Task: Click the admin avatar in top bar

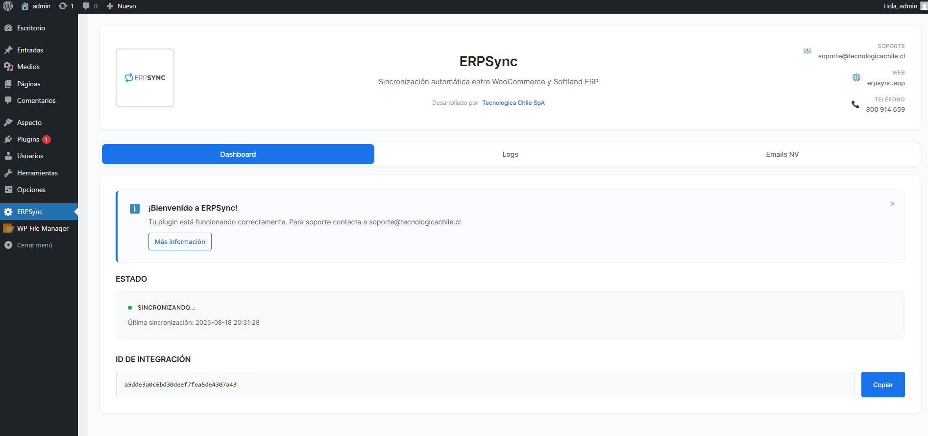Action: coord(924,6)
